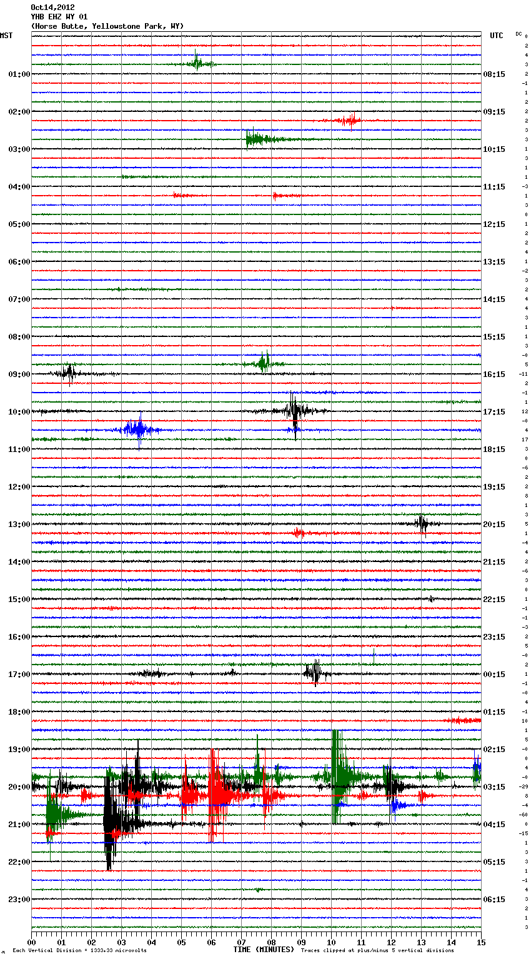Select the station code YHB EHZ WY 01
The width and height of the screenshot is (531, 959).
pos(59,17)
